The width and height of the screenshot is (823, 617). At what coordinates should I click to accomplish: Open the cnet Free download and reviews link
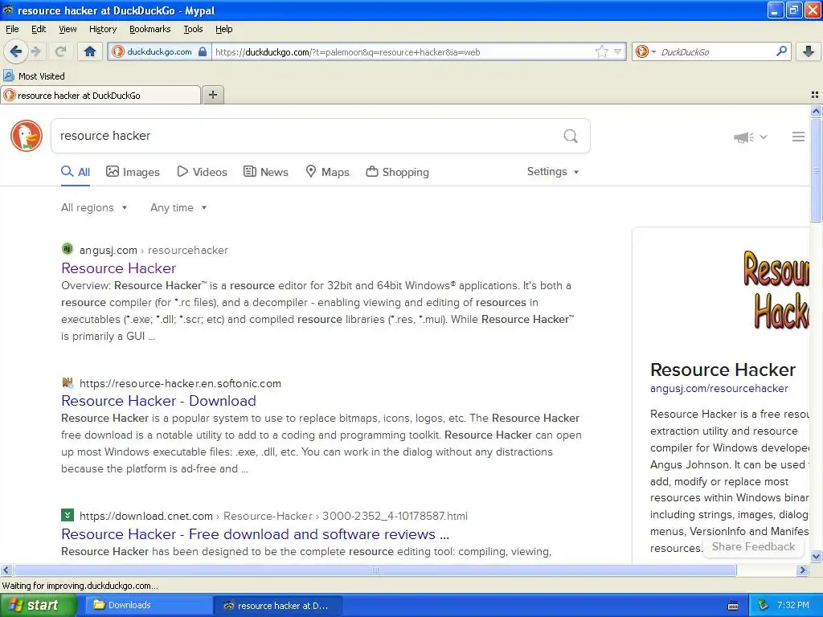pos(255,534)
